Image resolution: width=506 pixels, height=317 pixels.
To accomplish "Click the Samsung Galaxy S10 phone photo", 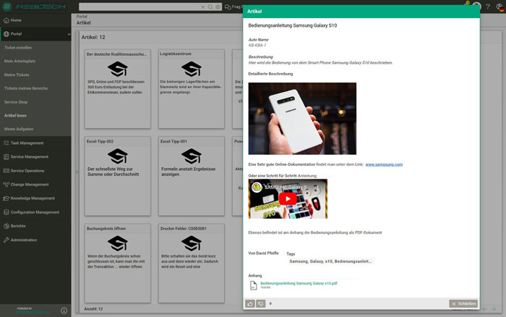I will pyautogui.click(x=302, y=119).
